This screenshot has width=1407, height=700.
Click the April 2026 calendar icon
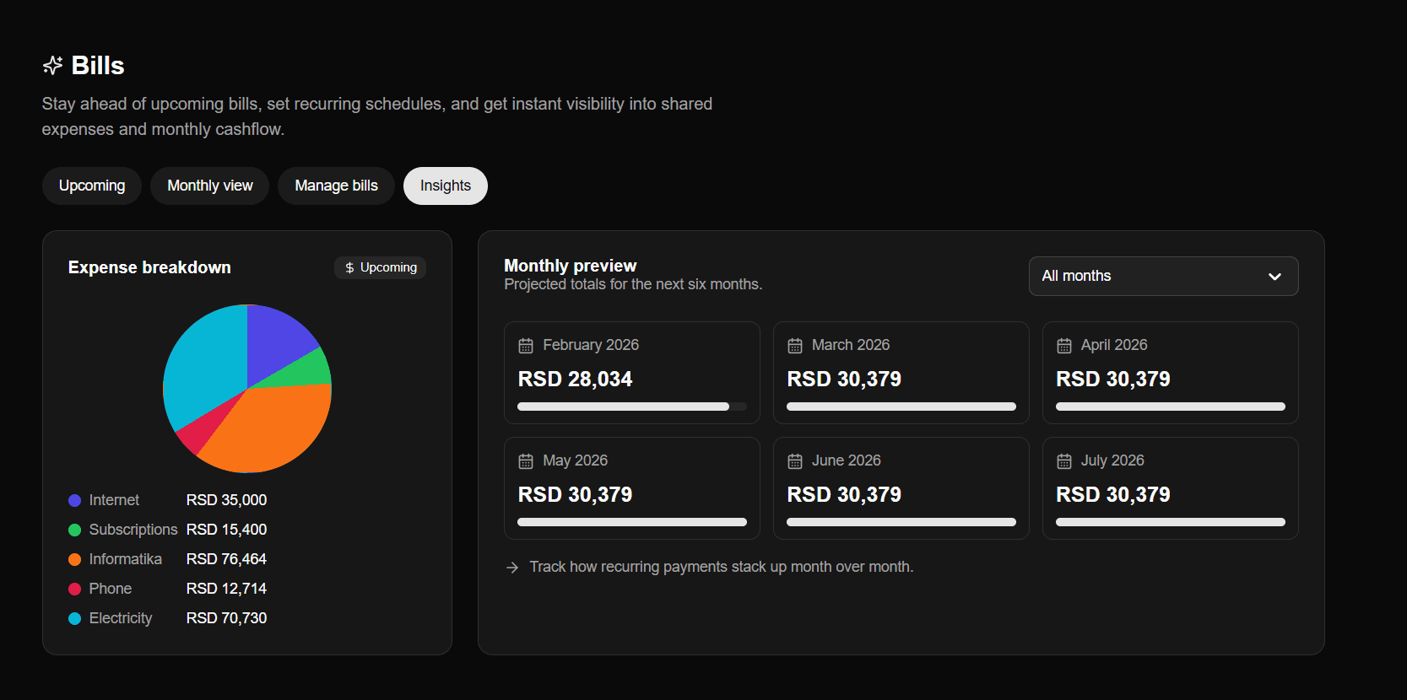coord(1064,346)
